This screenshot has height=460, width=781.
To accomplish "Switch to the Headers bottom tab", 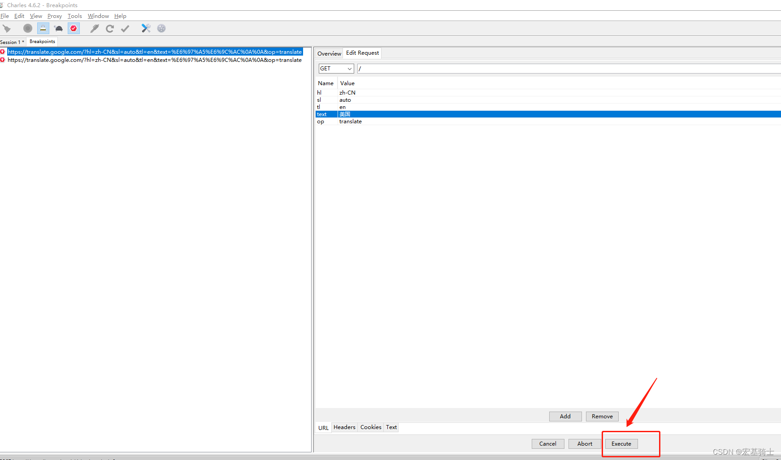I will pos(344,427).
